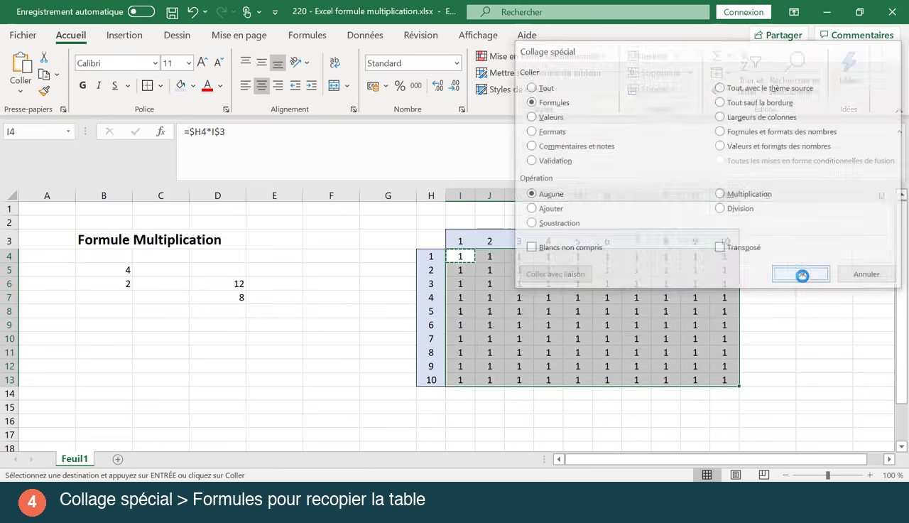Apply italic with the I button
The height and width of the screenshot is (523, 909).
(99, 85)
